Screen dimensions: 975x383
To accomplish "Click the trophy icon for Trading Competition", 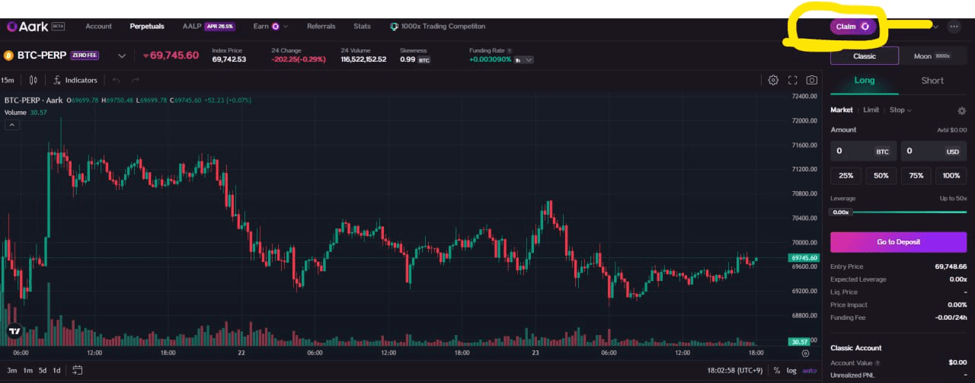I will coord(394,27).
